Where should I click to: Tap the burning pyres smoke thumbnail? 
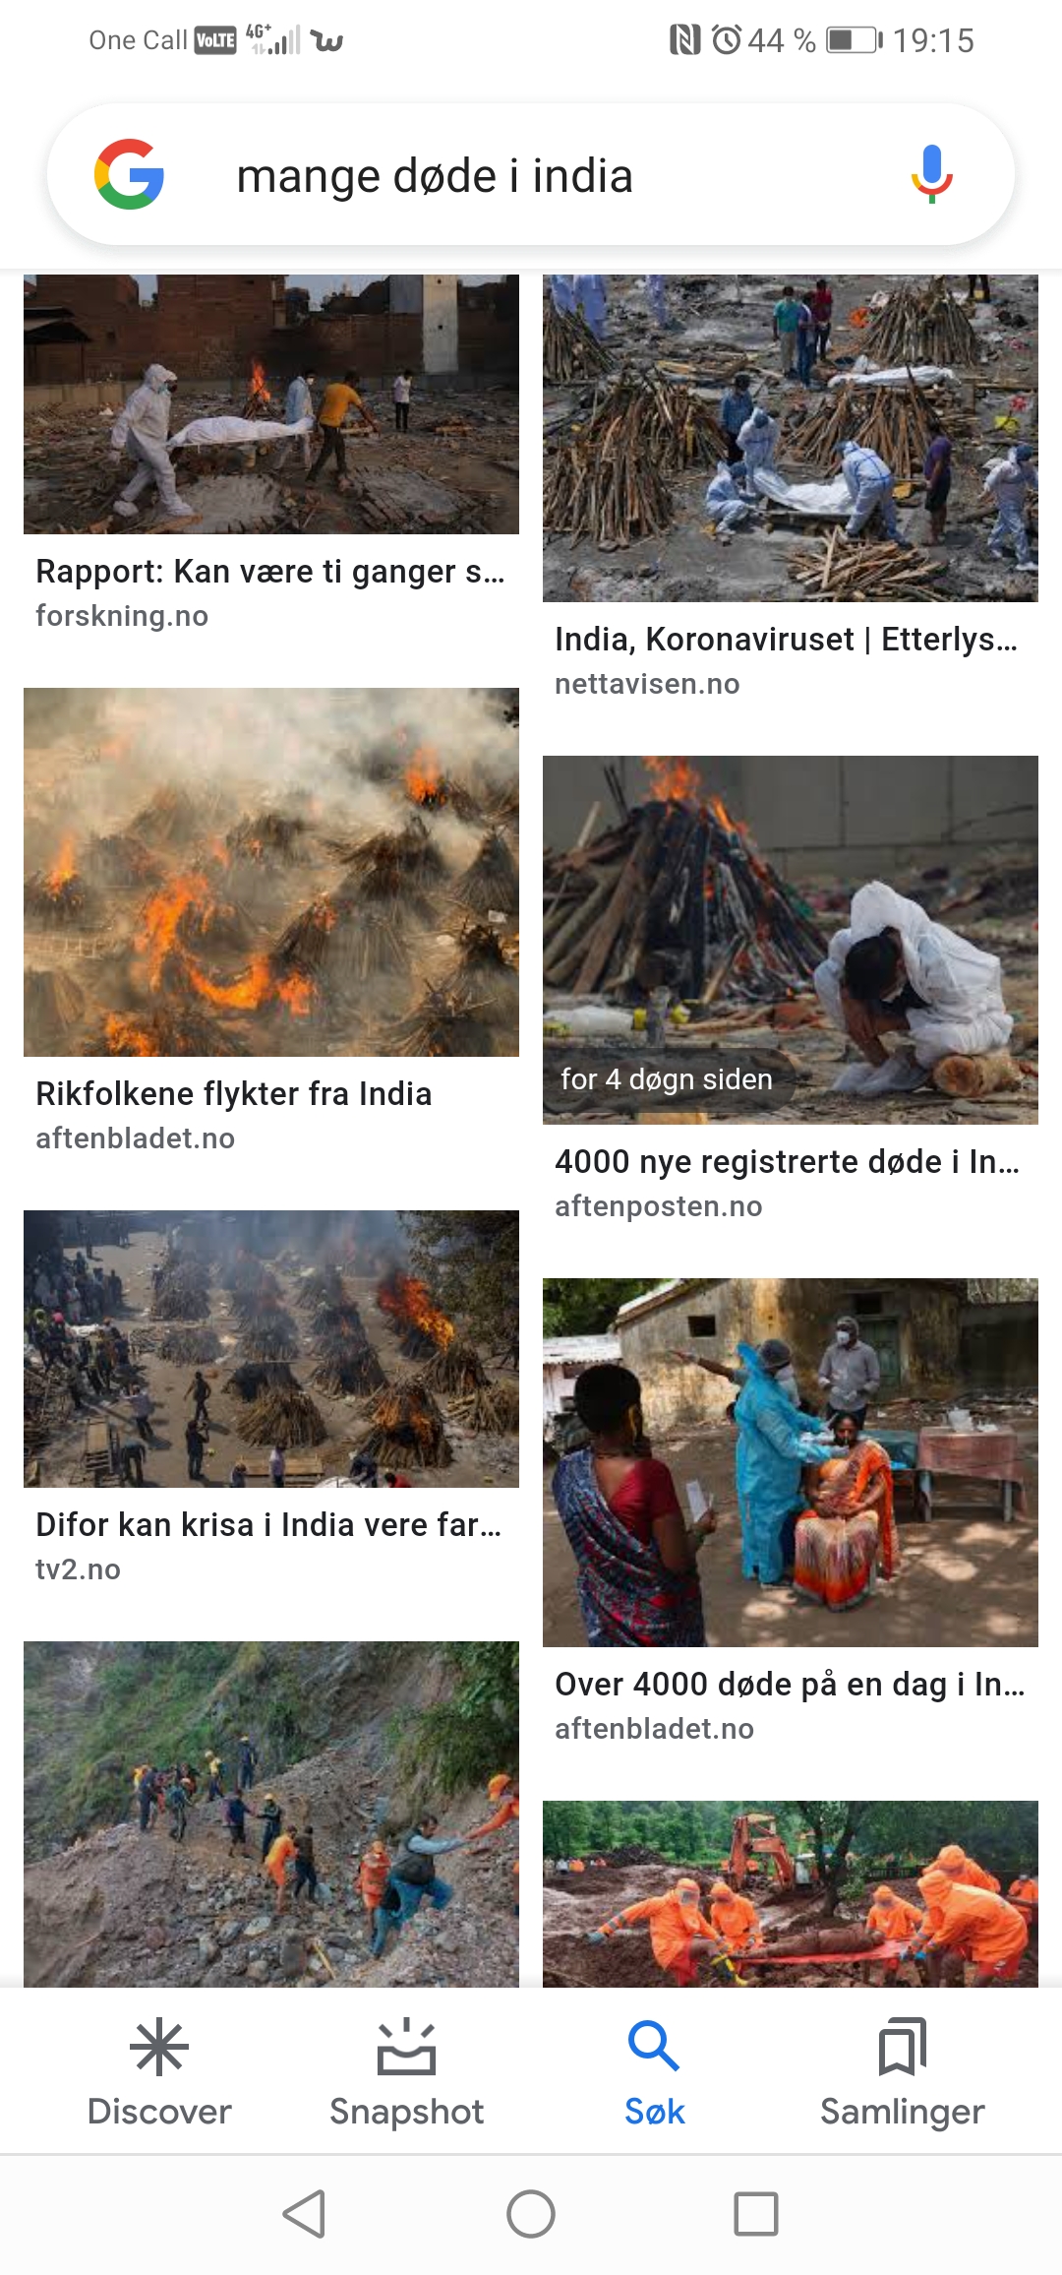(x=271, y=872)
